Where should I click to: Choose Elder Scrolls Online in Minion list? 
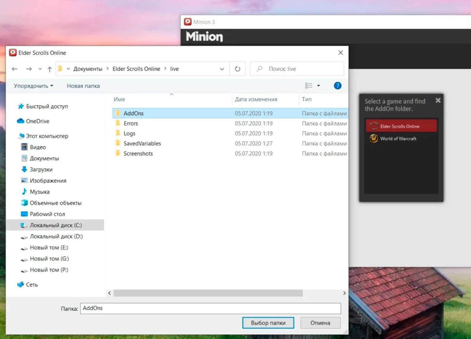coord(400,126)
